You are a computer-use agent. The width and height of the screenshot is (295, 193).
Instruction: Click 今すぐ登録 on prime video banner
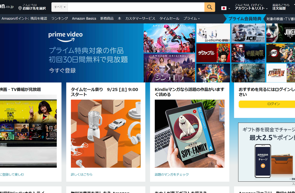point(62,70)
